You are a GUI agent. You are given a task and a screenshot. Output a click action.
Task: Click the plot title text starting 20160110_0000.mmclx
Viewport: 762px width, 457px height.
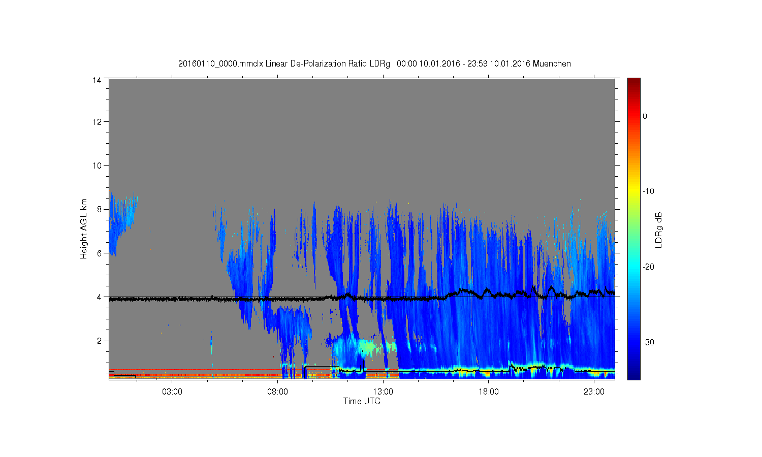[374, 64]
